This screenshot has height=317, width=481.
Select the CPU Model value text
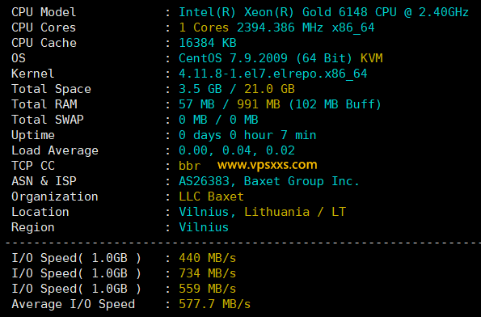click(323, 12)
